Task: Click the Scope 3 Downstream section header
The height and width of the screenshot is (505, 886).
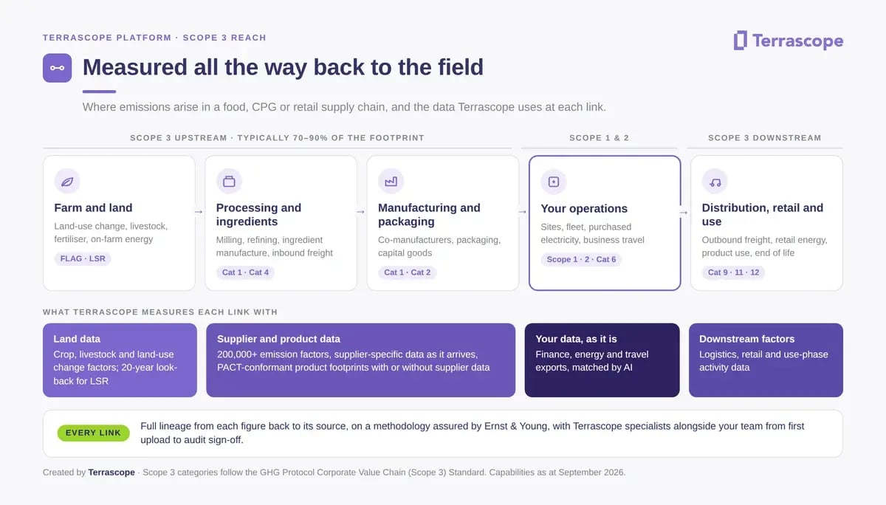Action: tap(764, 138)
